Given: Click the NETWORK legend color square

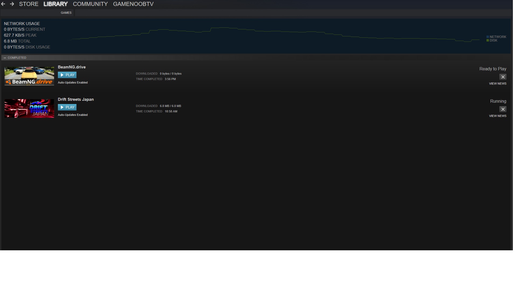Looking at the screenshot, I should [488, 37].
